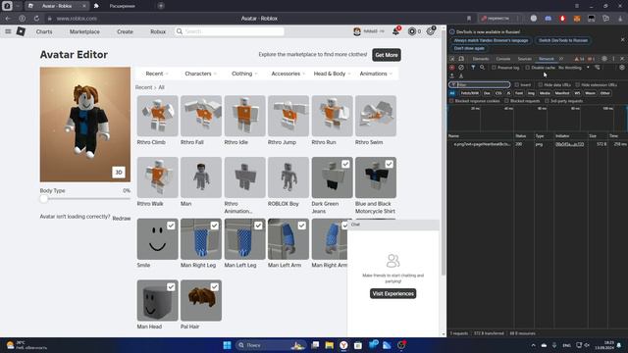Viewport: 628px width, 353px height.
Task: Click Don't show again button
Action: 469,48
